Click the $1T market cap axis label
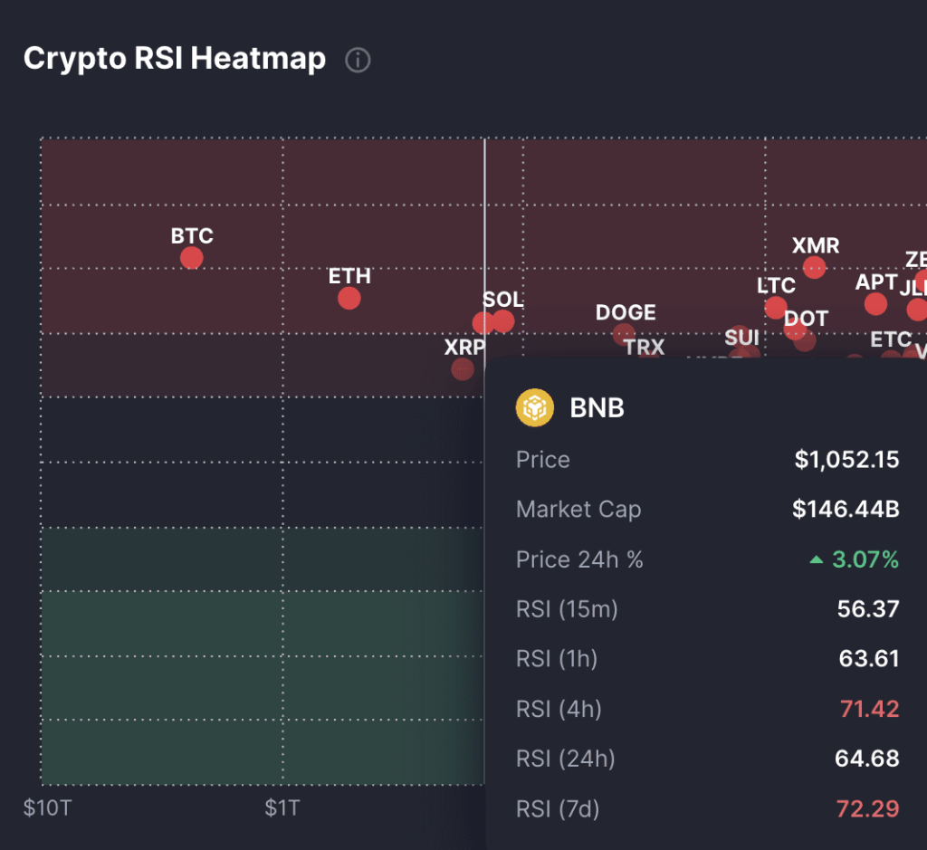927x850 pixels. tap(283, 807)
